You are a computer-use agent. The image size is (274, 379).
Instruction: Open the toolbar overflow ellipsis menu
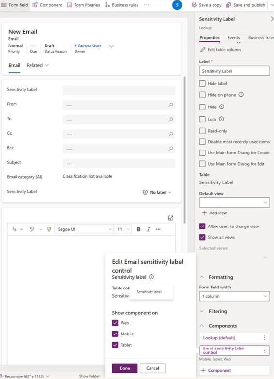point(147,5)
